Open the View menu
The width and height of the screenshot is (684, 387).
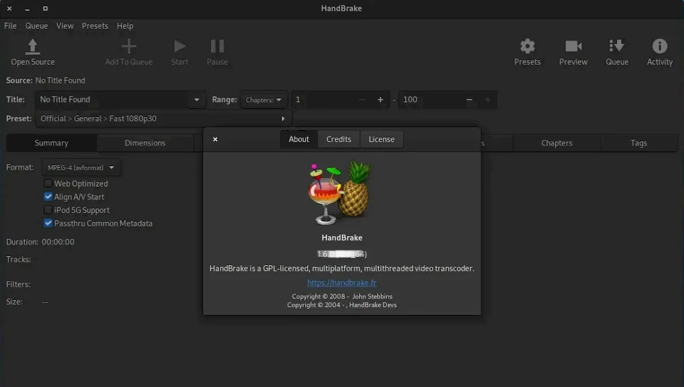coord(65,26)
